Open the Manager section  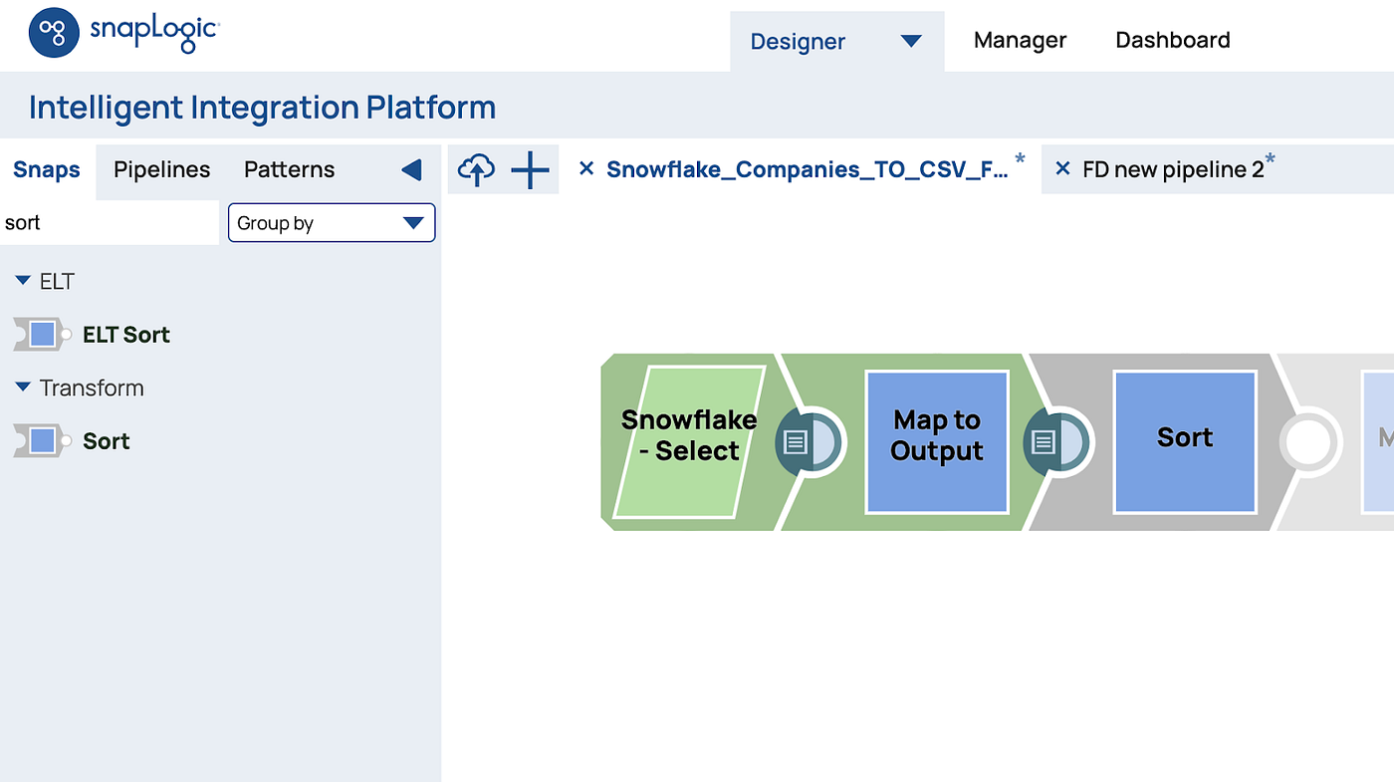coord(1020,40)
